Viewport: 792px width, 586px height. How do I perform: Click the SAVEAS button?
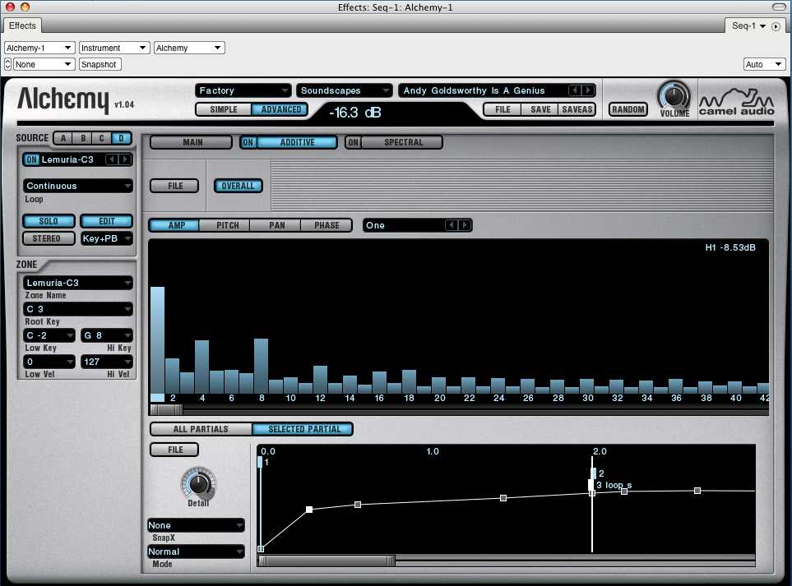577,109
